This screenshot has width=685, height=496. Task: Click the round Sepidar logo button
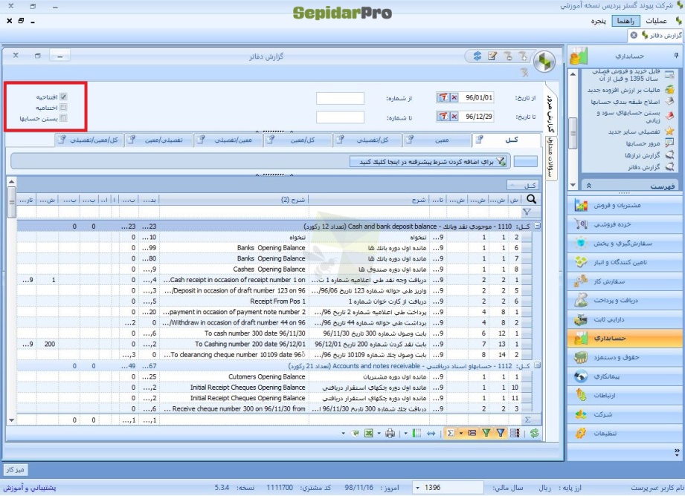tap(544, 62)
